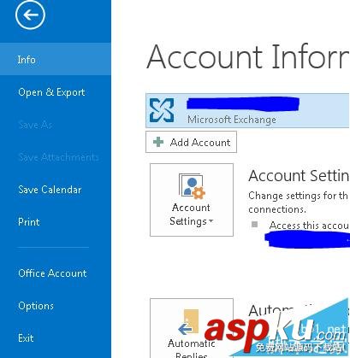The image size is (350, 358).
Task: Open the Automatic Replies button
Action: (x=192, y=328)
